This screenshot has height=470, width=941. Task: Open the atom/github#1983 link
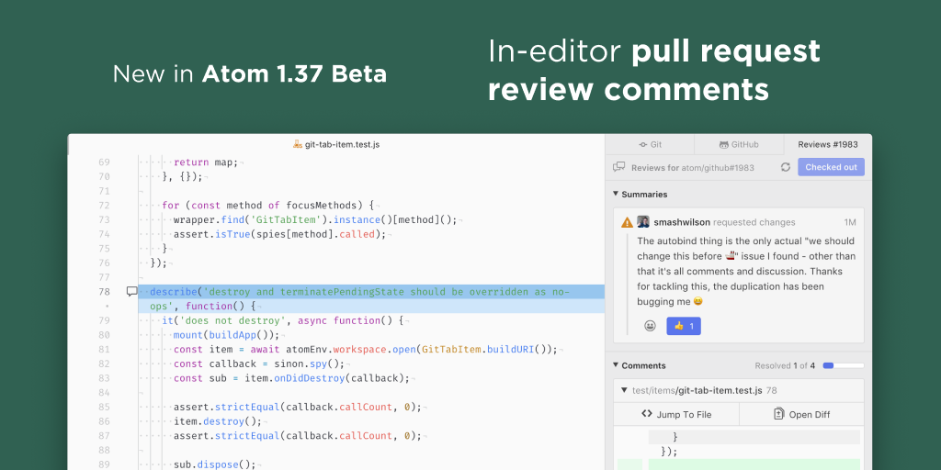click(x=719, y=167)
